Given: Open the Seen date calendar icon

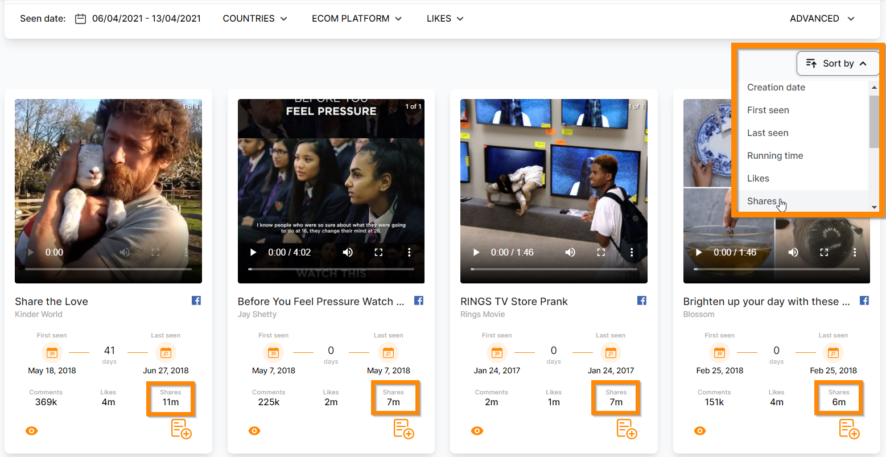Looking at the screenshot, I should 81,19.
